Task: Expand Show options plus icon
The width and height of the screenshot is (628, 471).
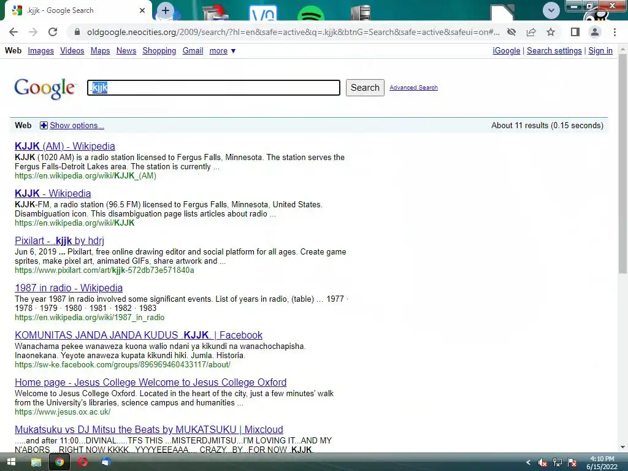Action: point(44,126)
